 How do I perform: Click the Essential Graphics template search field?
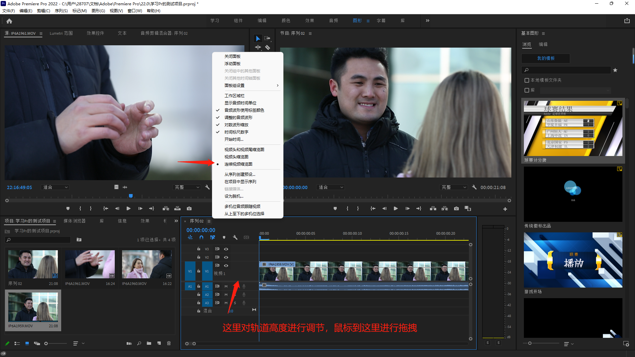(x=566, y=70)
